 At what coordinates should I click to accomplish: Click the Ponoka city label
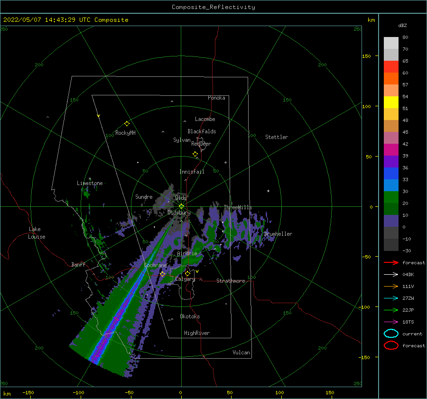(x=216, y=98)
